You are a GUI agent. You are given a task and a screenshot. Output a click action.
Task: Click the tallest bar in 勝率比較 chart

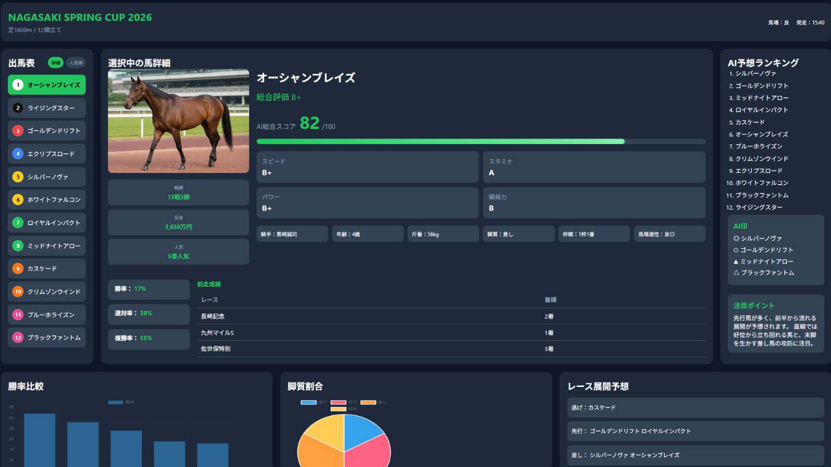tap(39, 440)
